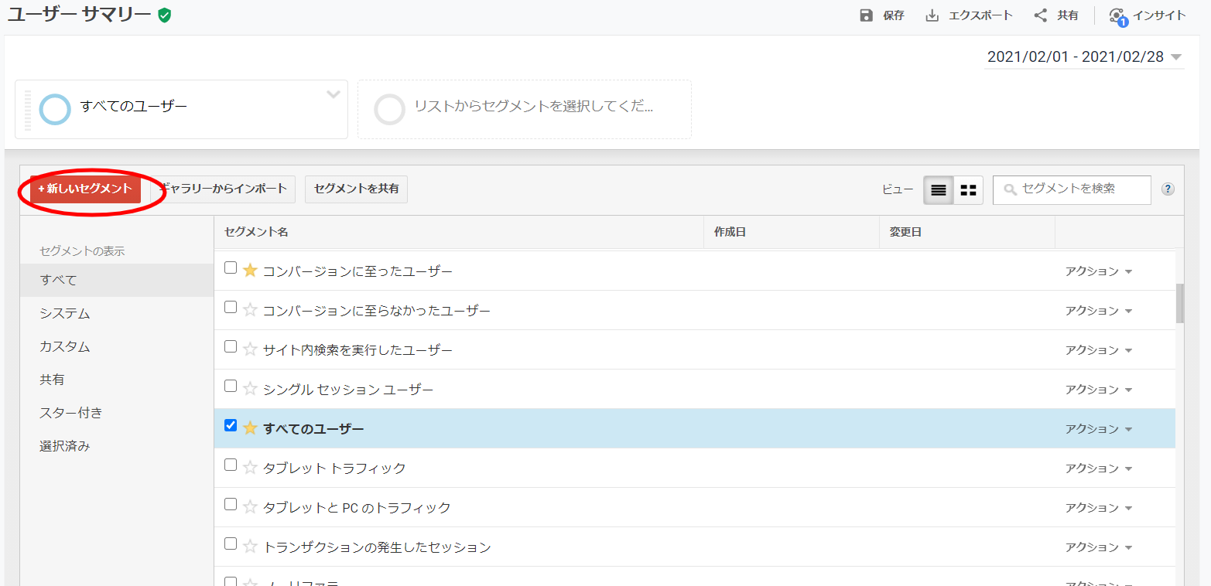
Task: Check the タブレット トラフィック checkbox
Action: 231,465
